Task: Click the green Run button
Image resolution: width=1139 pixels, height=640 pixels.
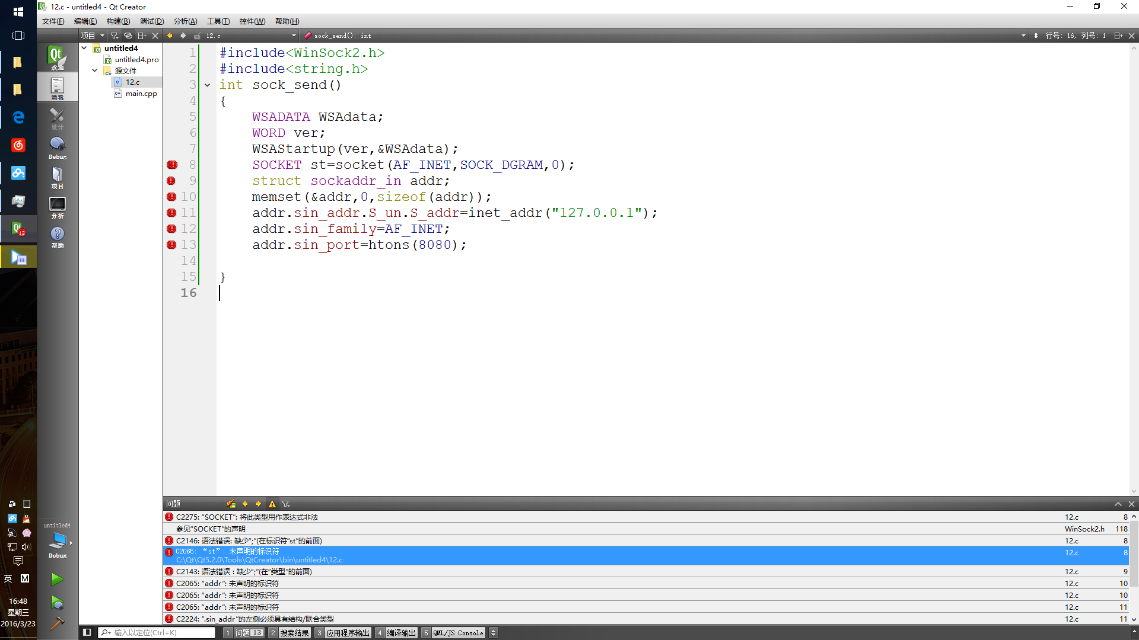Action: pyautogui.click(x=57, y=579)
